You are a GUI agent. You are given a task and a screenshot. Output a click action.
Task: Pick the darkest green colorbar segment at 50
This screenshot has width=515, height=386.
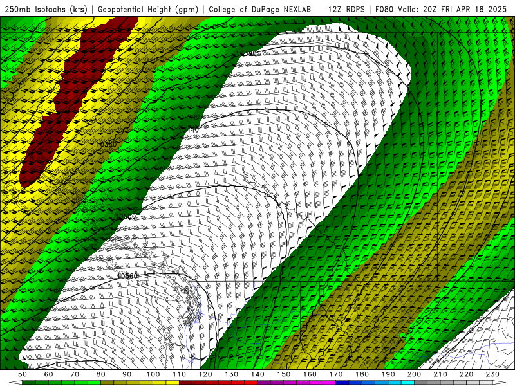click(29, 383)
